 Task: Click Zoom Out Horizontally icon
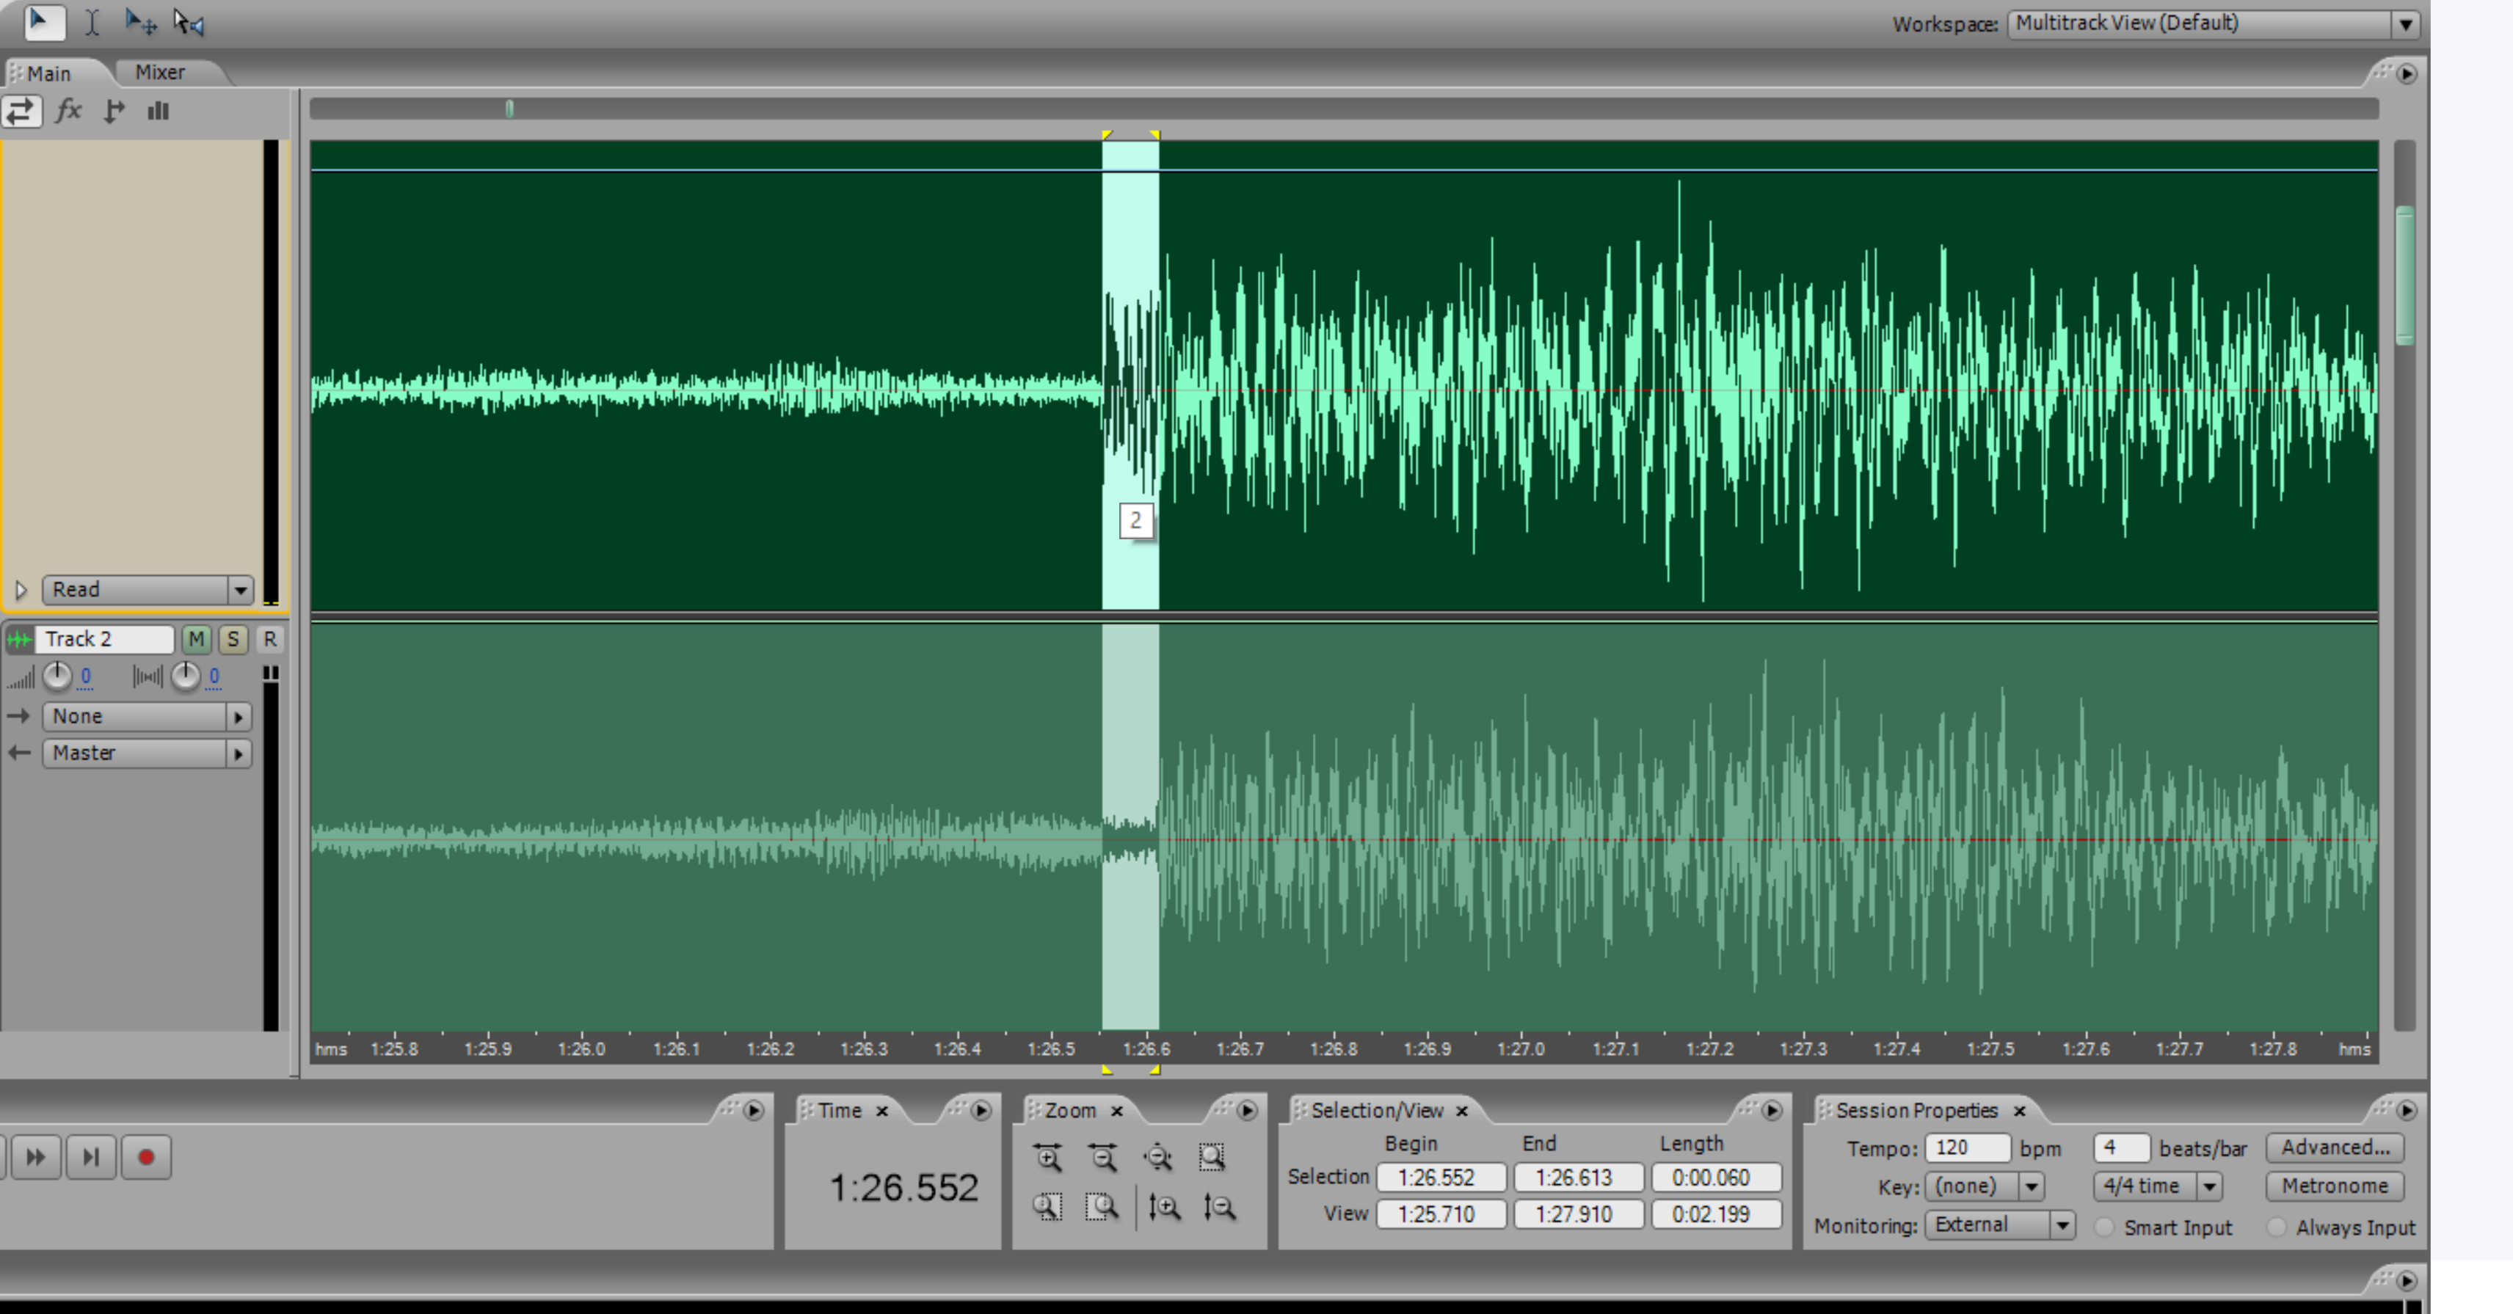pyautogui.click(x=1103, y=1158)
